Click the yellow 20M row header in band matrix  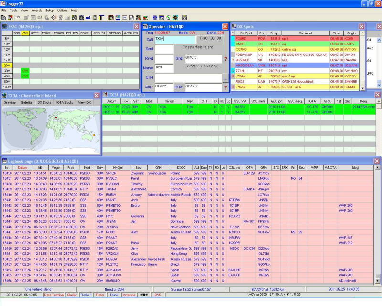point(7,66)
